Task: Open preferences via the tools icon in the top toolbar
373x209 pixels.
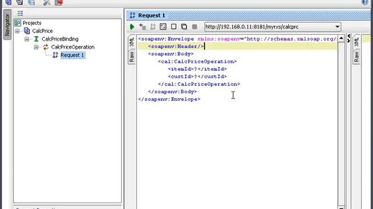Action: click(x=47, y=2)
